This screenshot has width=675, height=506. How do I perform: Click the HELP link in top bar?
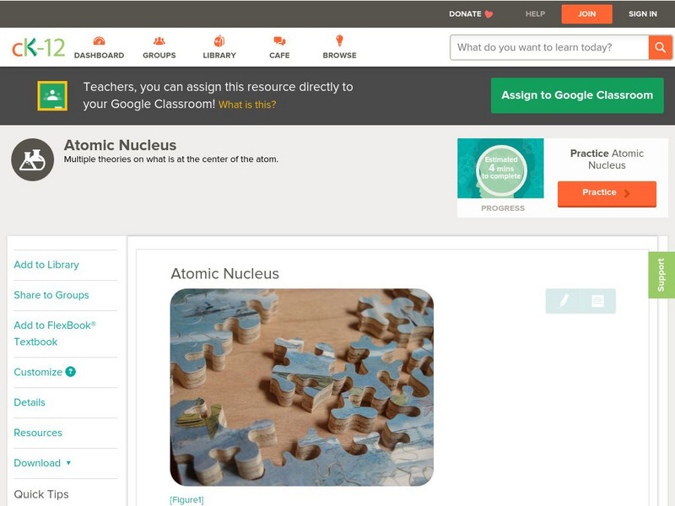[x=535, y=14]
